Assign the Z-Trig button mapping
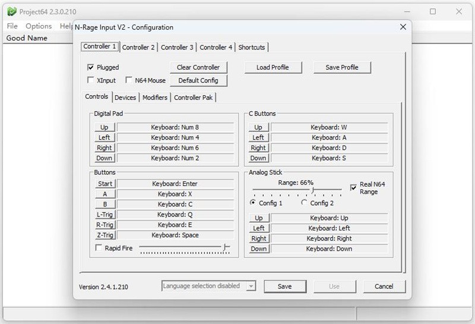 click(x=105, y=235)
